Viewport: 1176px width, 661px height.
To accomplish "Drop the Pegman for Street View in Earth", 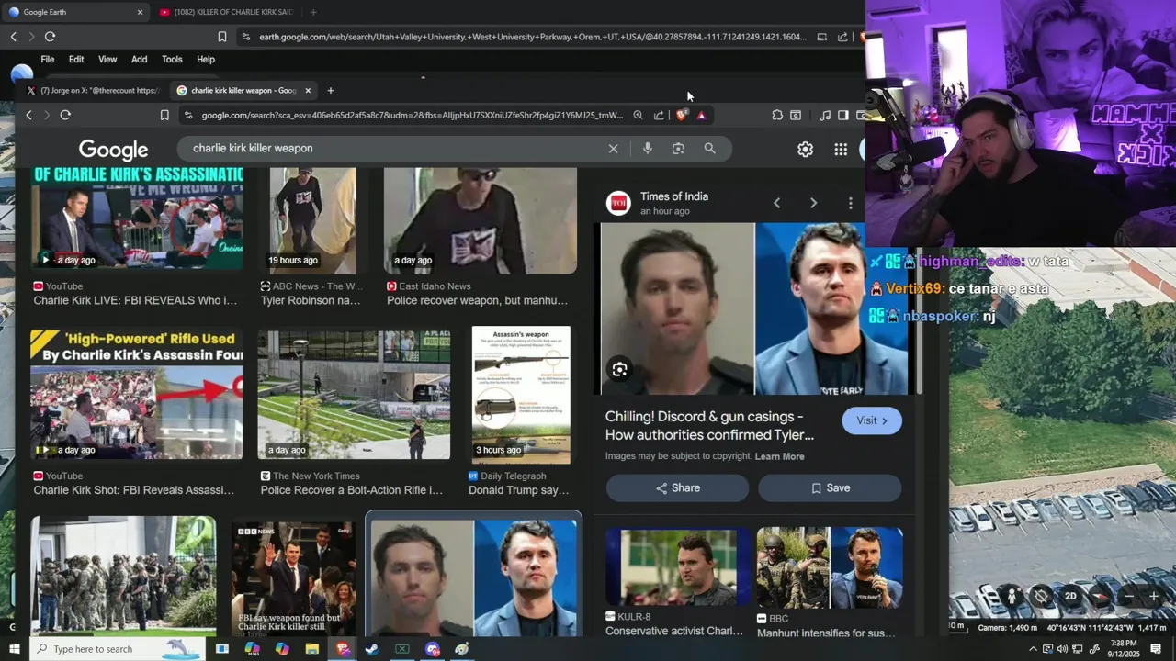I will [x=1011, y=596].
